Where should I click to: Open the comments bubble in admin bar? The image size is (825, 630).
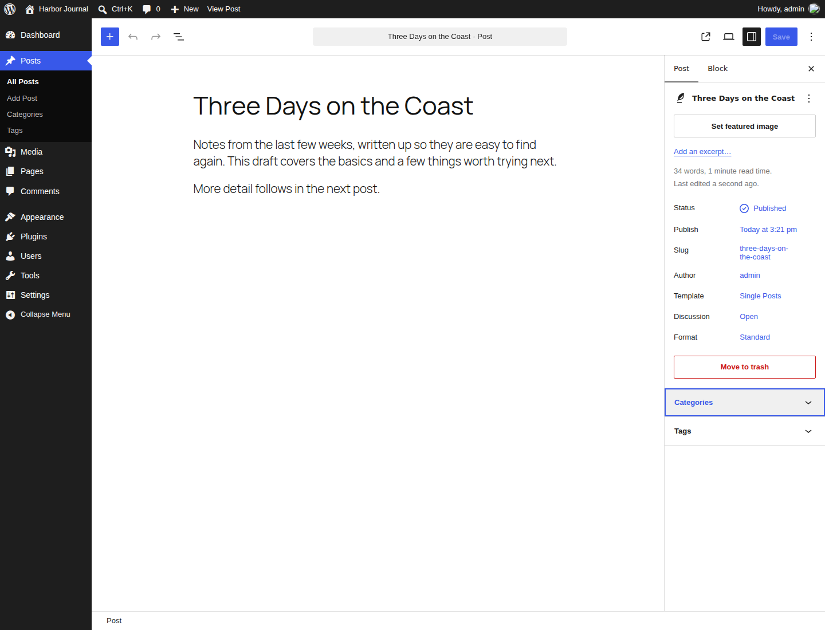tap(151, 9)
